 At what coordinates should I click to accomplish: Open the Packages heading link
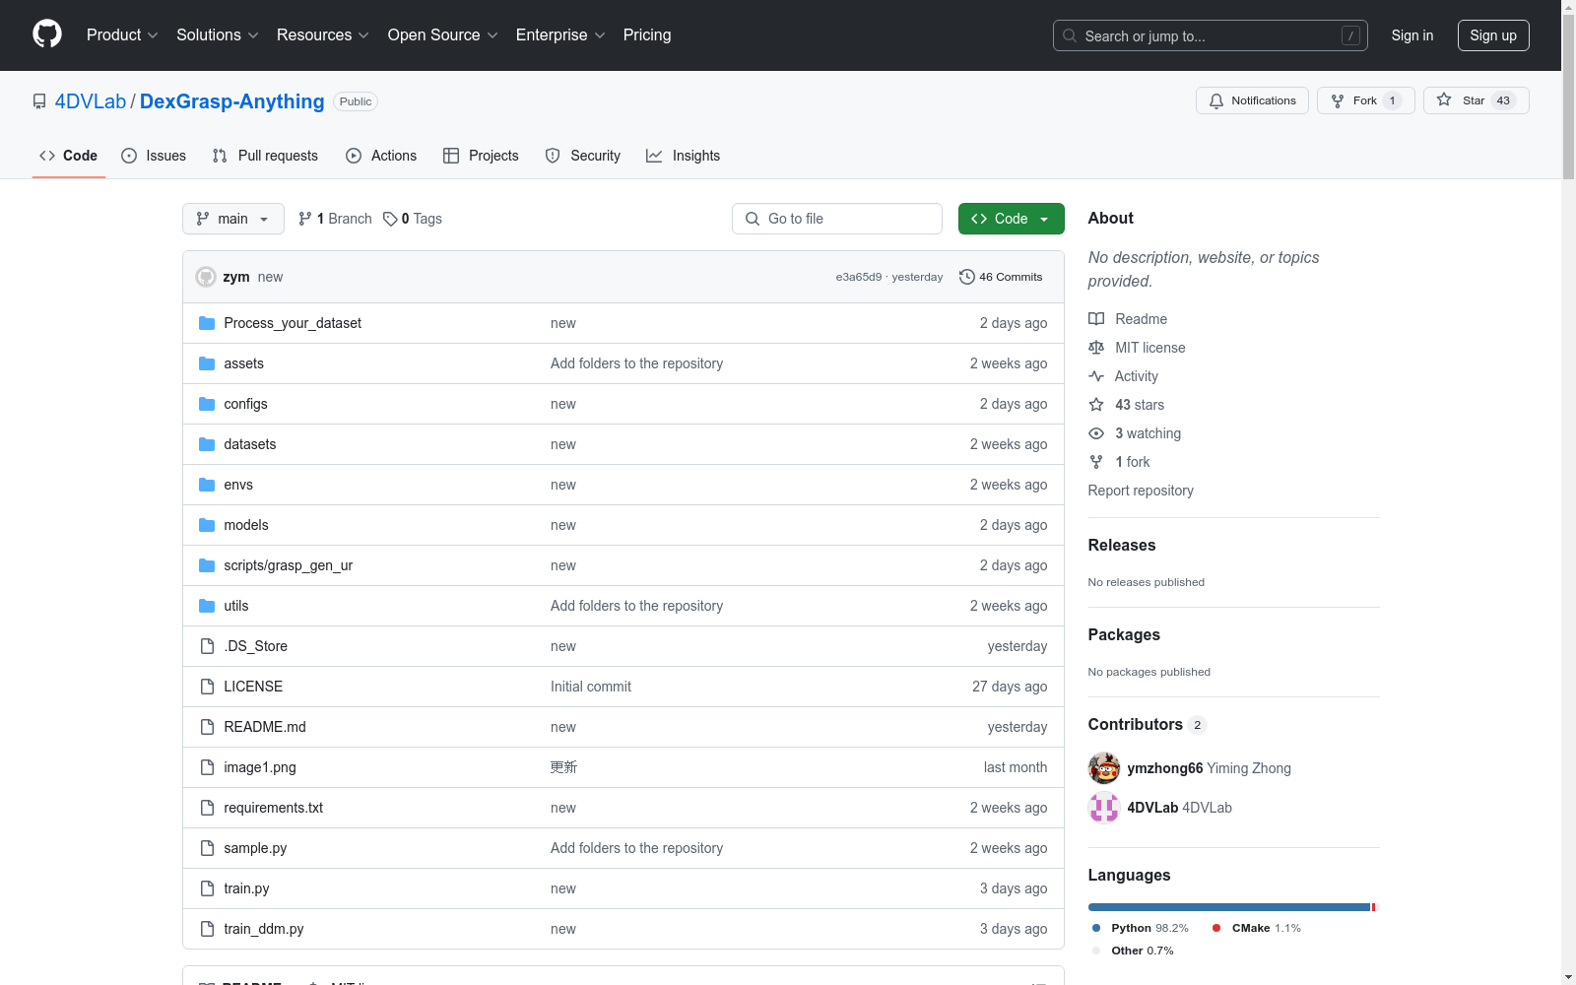(1124, 634)
